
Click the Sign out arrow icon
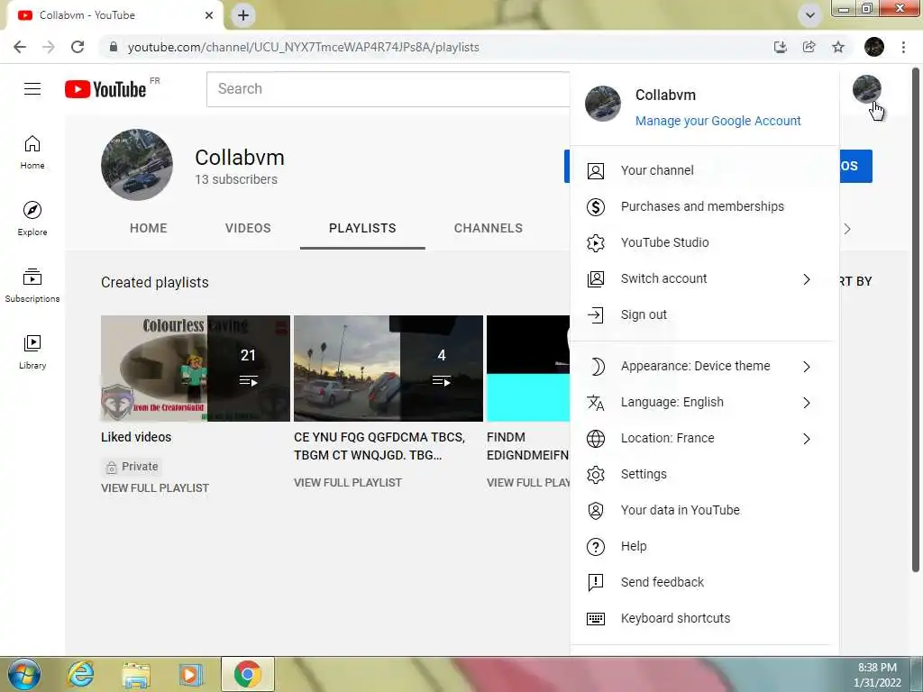pyautogui.click(x=596, y=314)
